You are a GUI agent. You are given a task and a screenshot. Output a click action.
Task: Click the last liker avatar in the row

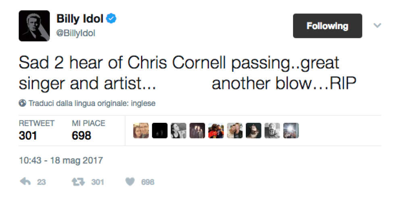point(291,131)
